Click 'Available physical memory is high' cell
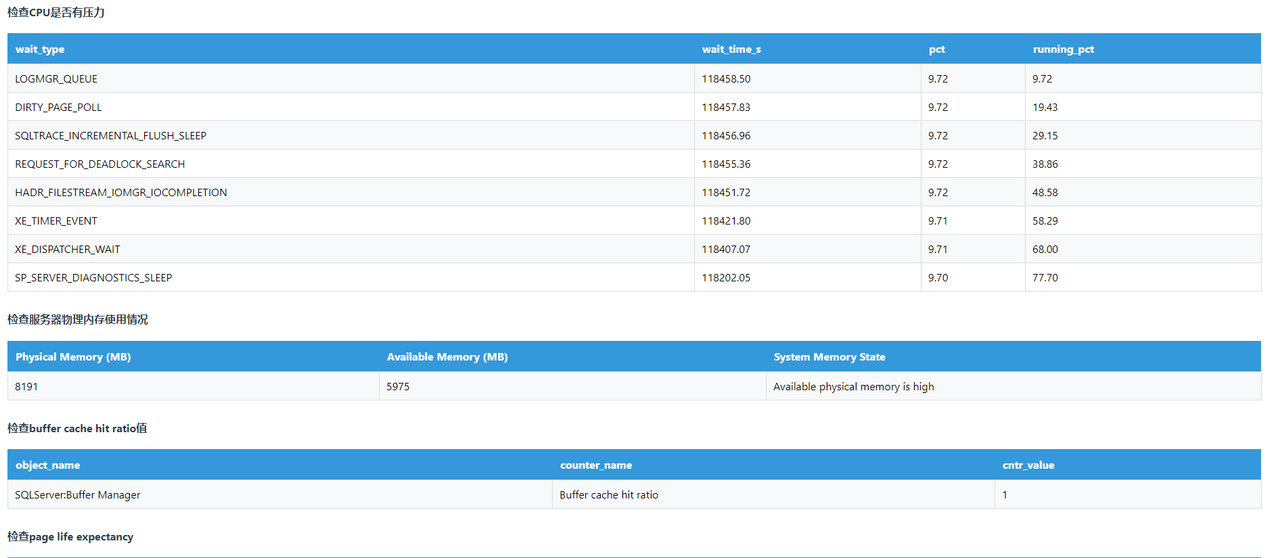 click(x=1013, y=386)
